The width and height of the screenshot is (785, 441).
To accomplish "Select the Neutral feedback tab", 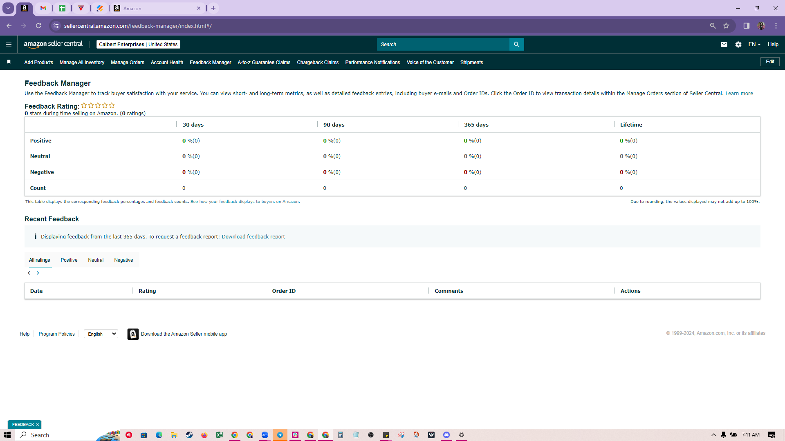I will click(x=96, y=260).
